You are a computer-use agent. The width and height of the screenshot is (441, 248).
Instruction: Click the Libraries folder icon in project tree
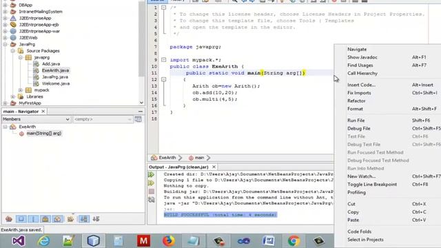click(21, 96)
